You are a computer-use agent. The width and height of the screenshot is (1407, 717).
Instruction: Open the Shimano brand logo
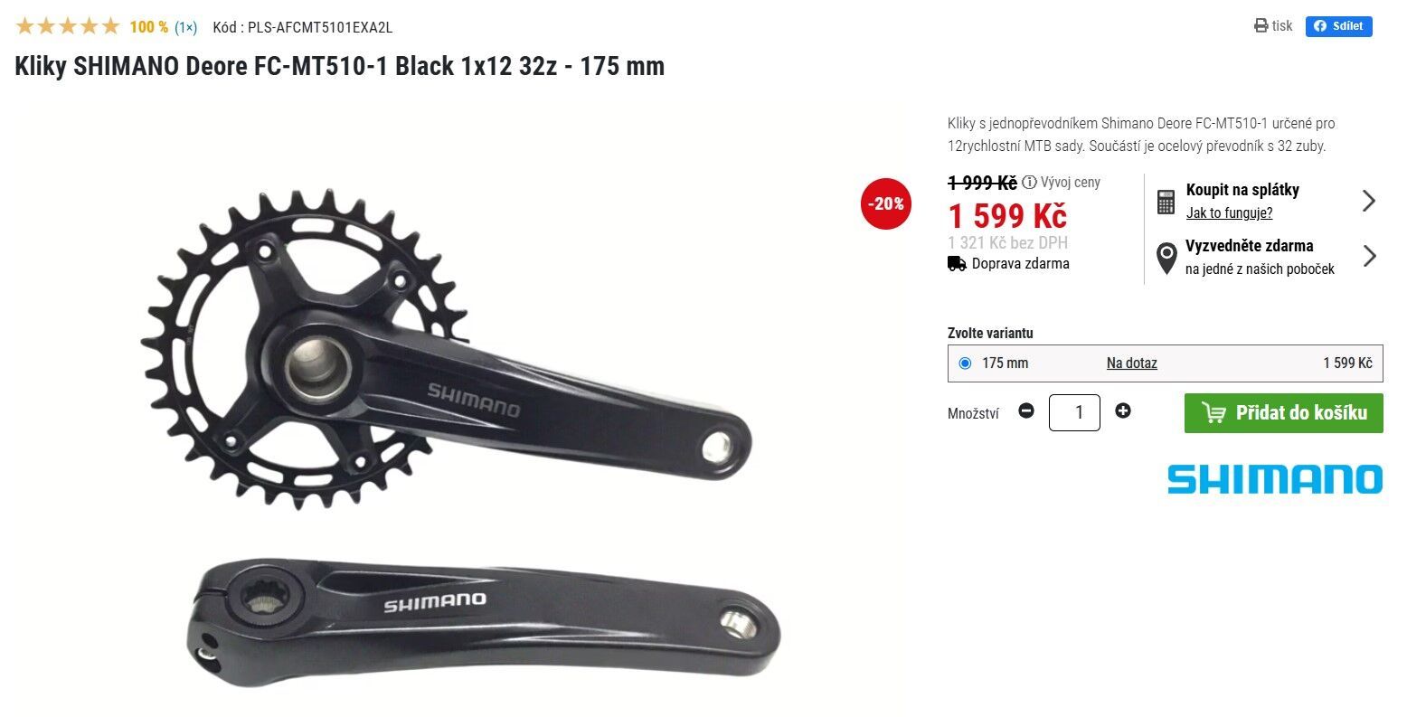(x=1274, y=479)
